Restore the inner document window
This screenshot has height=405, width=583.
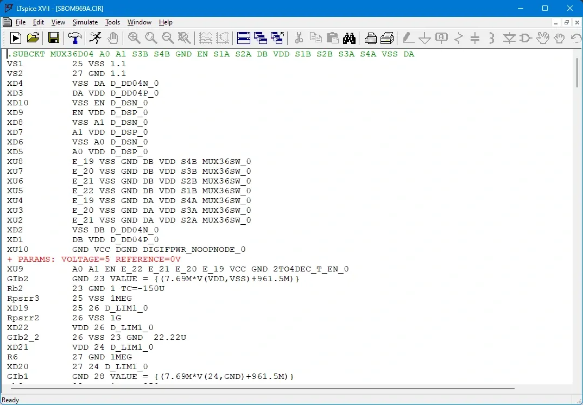pyautogui.click(x=567, y=23)
